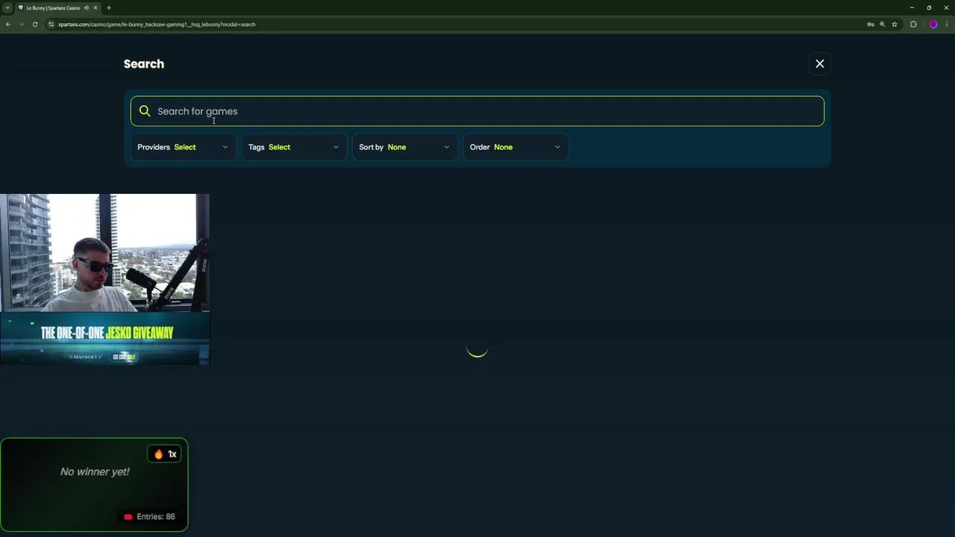
Task: Mute the Le Bunny tab audio
Action: pos(87,8)
